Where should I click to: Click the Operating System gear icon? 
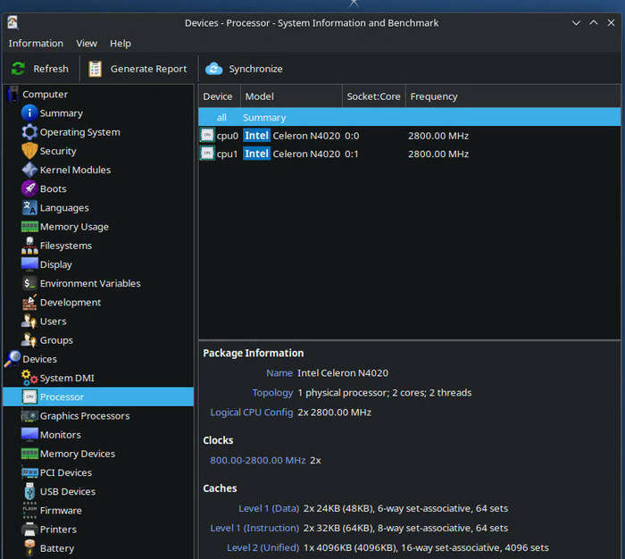(x=29, y=132)
